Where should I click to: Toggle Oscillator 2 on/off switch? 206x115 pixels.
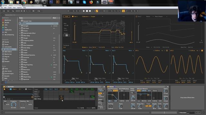tap(136, 17)
